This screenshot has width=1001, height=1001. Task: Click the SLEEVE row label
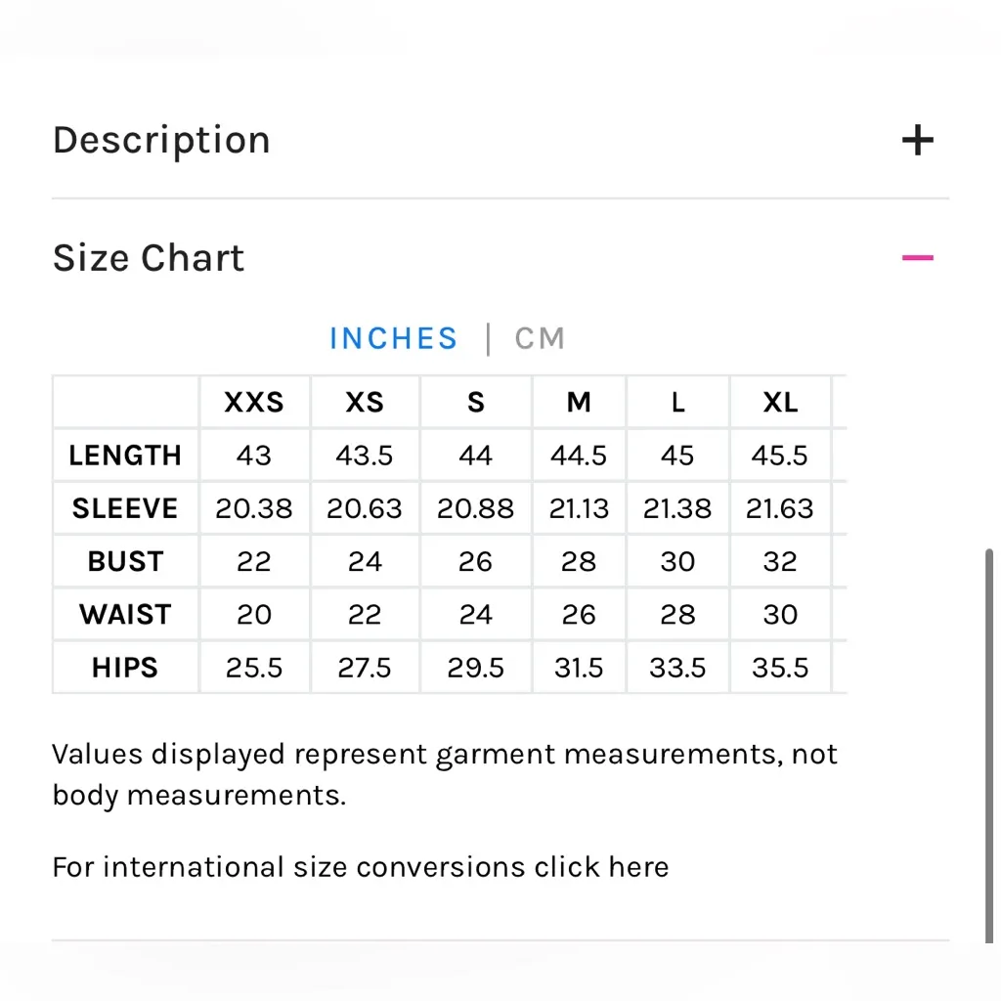125,508
